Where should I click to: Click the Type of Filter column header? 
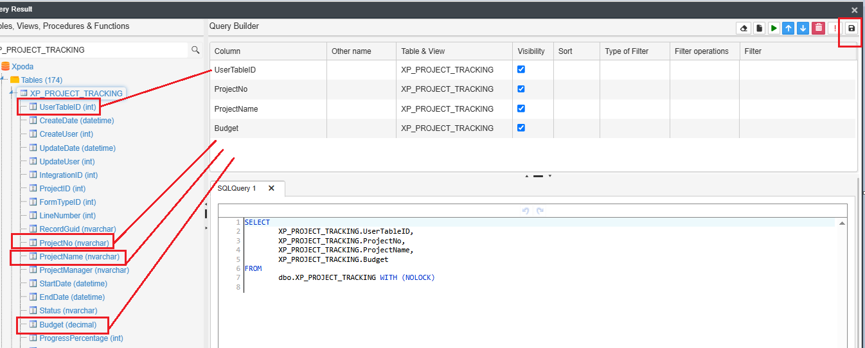635,51
